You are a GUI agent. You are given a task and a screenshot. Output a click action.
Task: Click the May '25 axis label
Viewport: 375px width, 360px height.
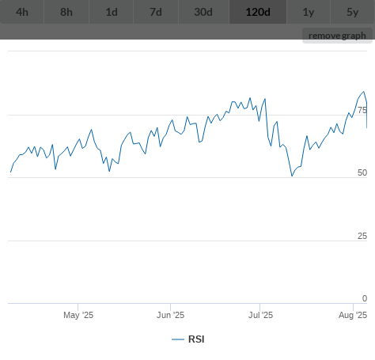pos(78,315)
